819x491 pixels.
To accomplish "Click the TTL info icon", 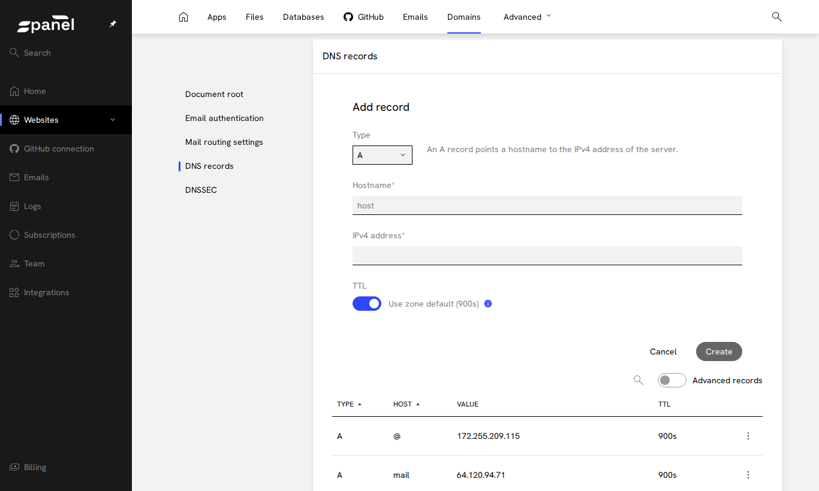I will tap(488, 304).
